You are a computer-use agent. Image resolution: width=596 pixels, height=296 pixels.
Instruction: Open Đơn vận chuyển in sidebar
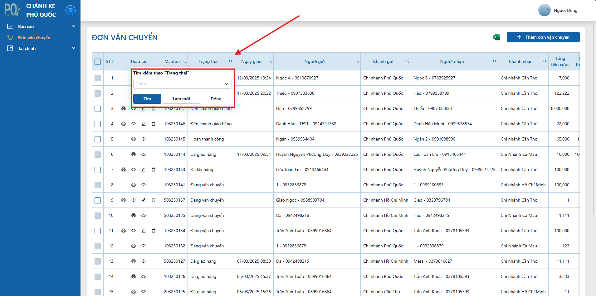[x=34, y=38]
